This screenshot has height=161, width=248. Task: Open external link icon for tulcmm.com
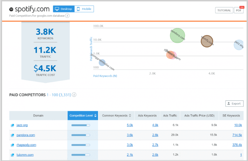tap(12, 155)
